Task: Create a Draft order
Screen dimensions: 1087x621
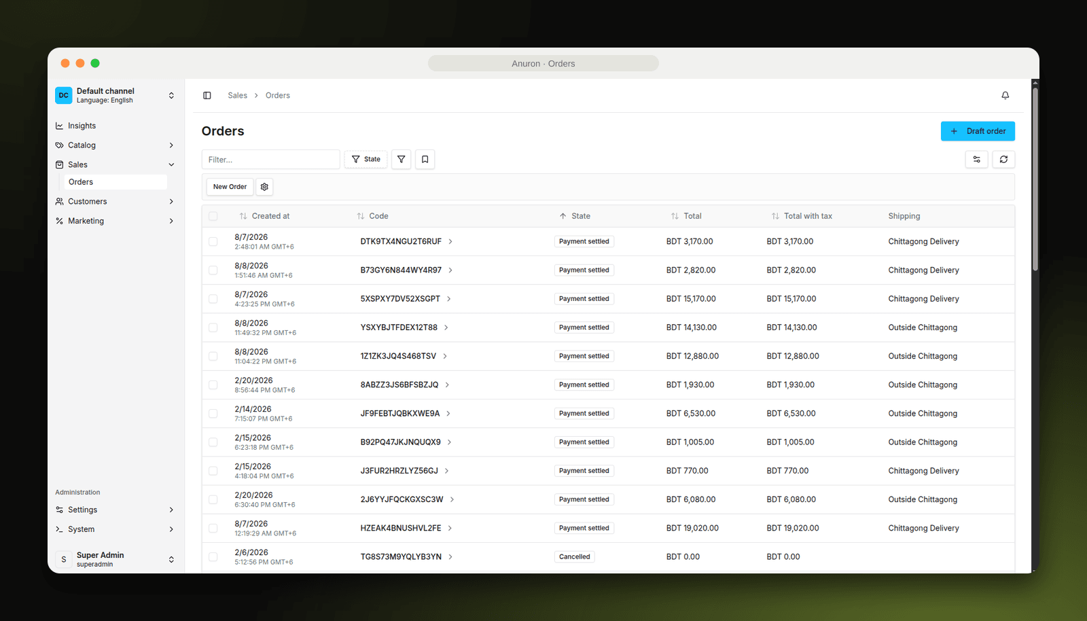Action: pyautogui.click(x=978, y=131)
